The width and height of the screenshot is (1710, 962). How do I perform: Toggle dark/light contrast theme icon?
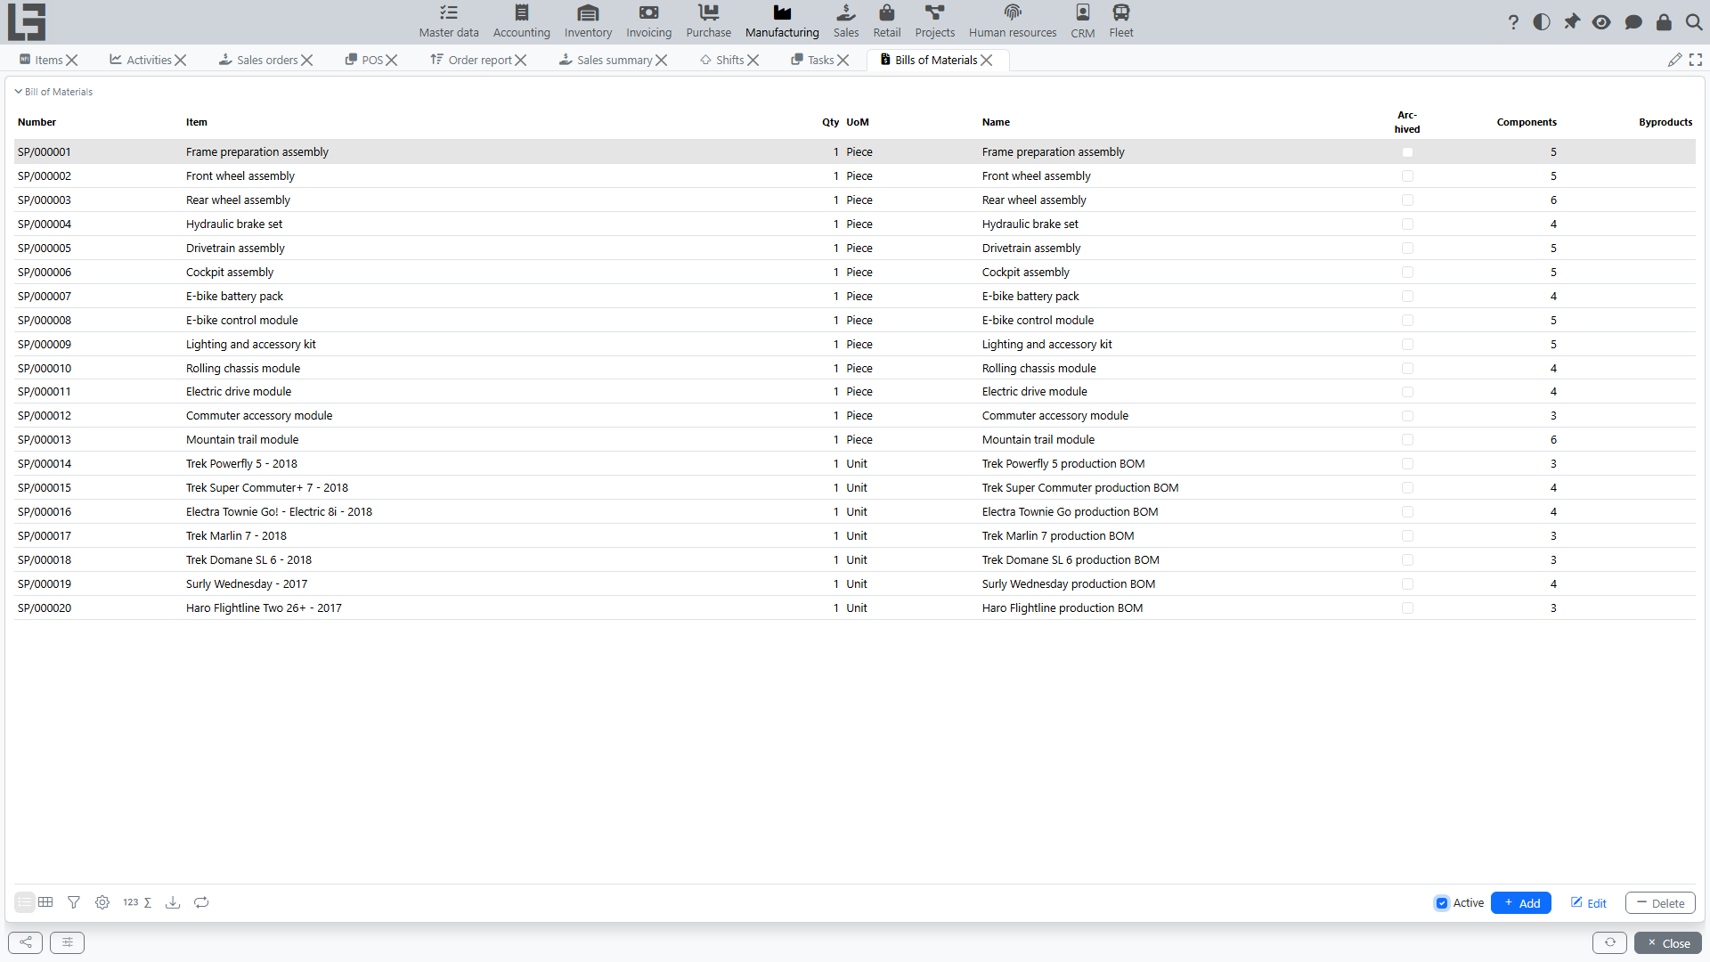click(x=1542, y=22)
